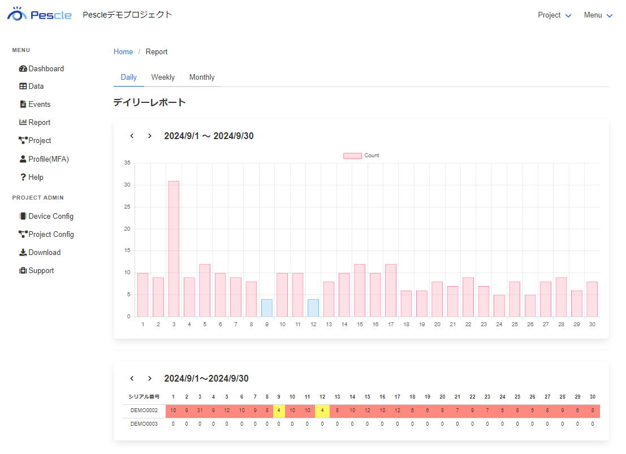Go to previous month in chart
This screenshot has width=626, height=454.
pyautogui.click(x=132, y=136)
